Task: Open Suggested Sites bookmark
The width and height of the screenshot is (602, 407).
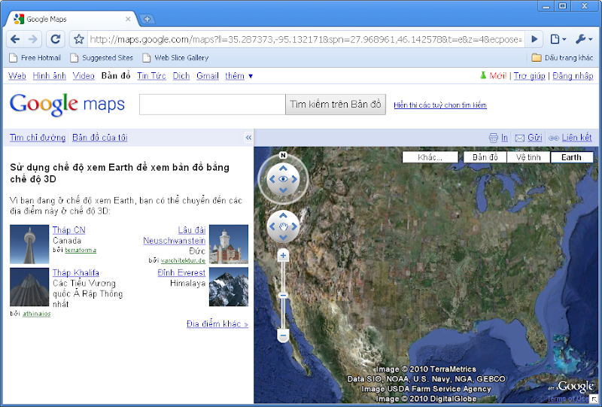Action: tap(102, 58)
